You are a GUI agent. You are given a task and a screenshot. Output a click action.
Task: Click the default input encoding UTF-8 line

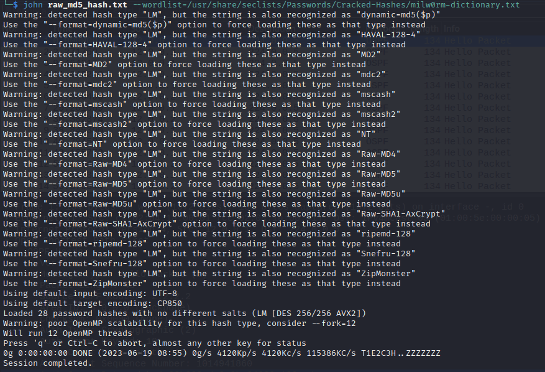coord(85,294)
